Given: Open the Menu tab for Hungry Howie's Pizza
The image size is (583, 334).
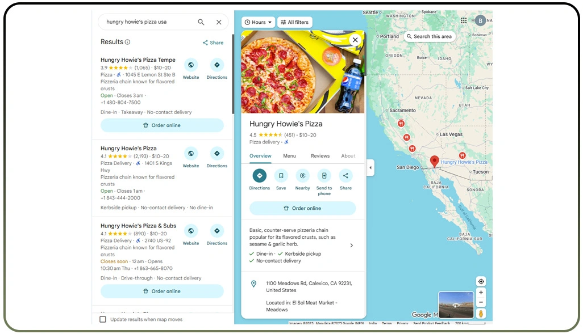Looking at the screenshot, I should tap(290, 156).
